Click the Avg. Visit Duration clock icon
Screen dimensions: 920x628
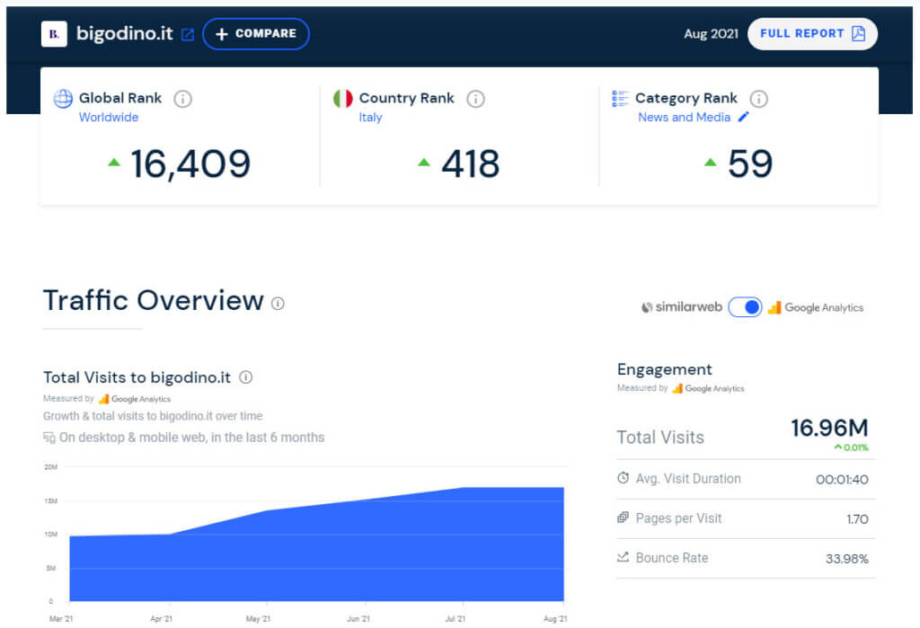(x=624, y=478)
